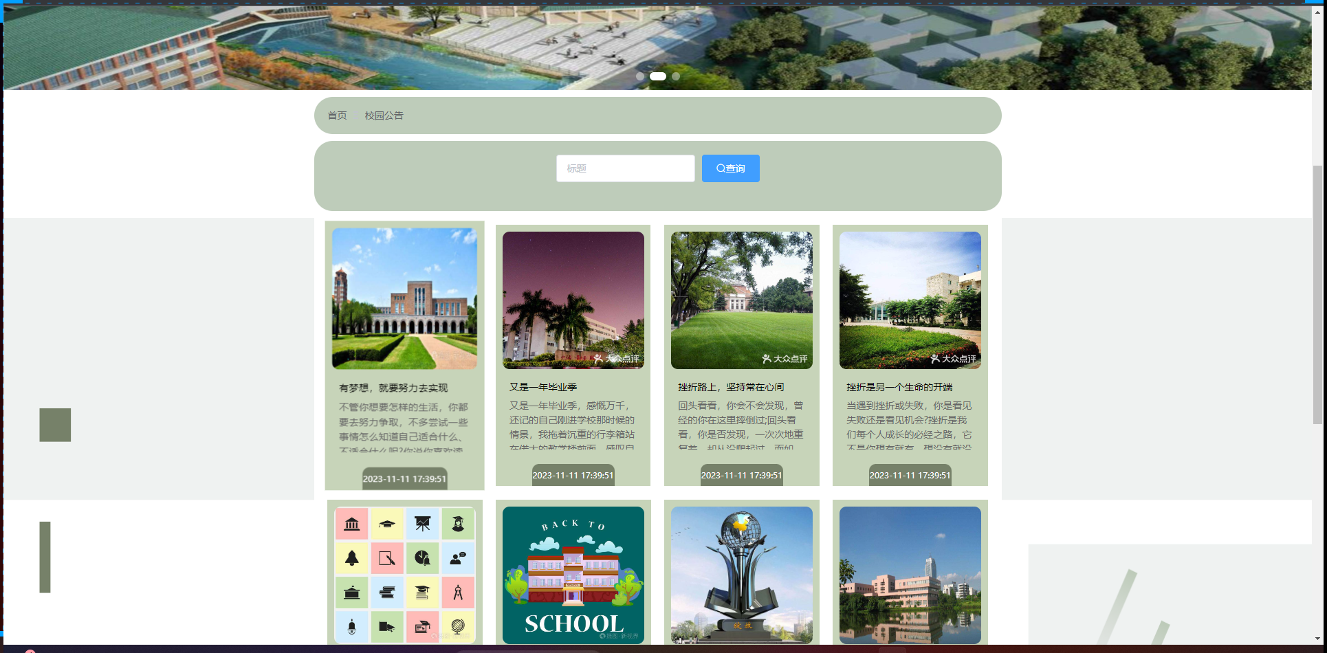Click the title 挫折路上，坚持常在心间
The image size is (1327, 653).
(731, 387)
